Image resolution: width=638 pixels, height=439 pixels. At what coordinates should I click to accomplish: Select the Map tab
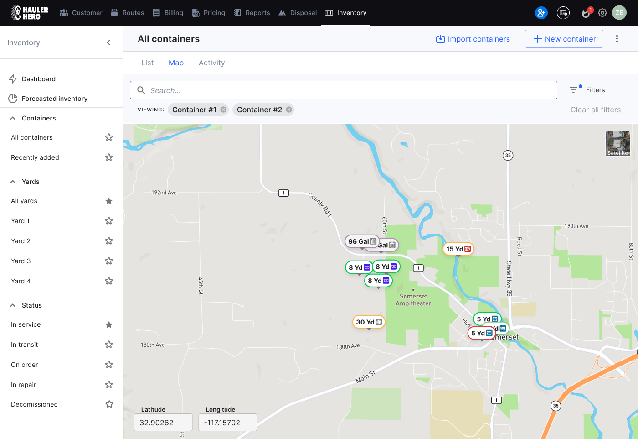(x=176, y=63)
